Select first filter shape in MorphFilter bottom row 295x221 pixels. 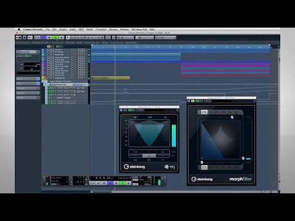[204, 168]
